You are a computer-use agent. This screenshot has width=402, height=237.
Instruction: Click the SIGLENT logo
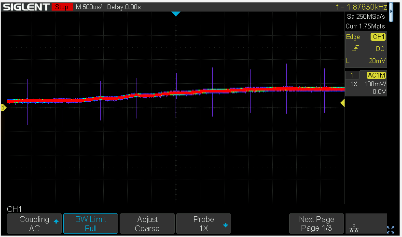26,7
